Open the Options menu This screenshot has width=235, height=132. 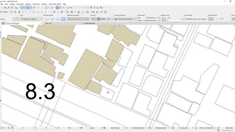[28, 4]
